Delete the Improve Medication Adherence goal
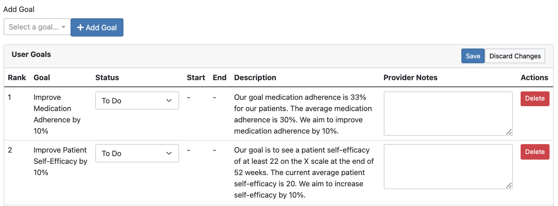558x206 pixels. (535, 98)
